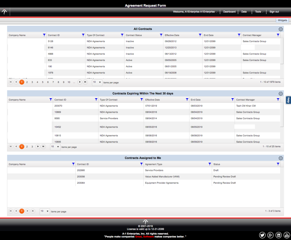The image size is (291, 240).
Task: Go to the Dashboard menu item
Action: (x=229, y=12)
